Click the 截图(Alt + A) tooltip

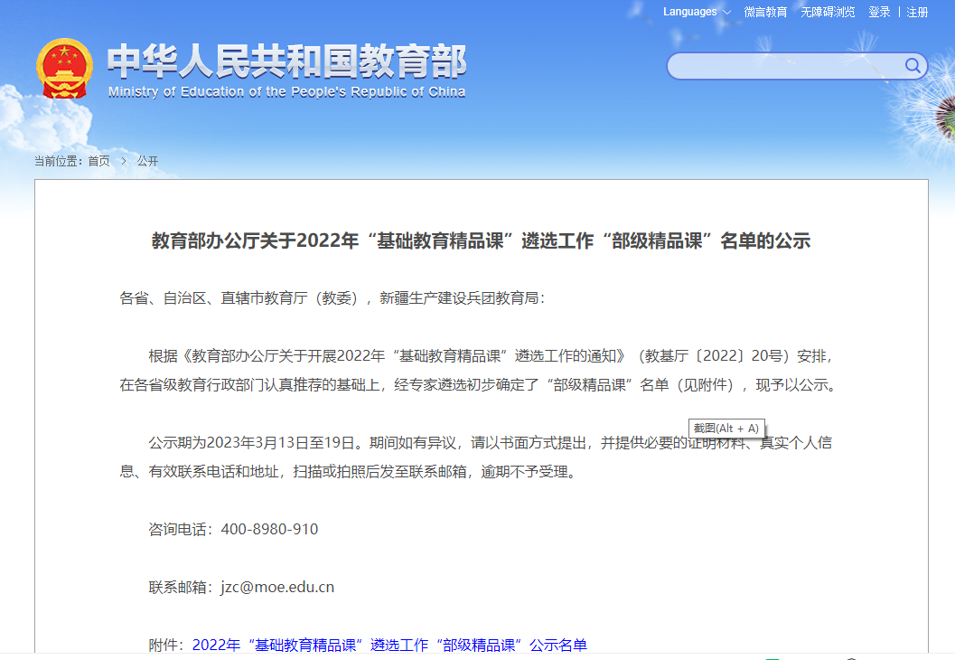pos(726,429)
